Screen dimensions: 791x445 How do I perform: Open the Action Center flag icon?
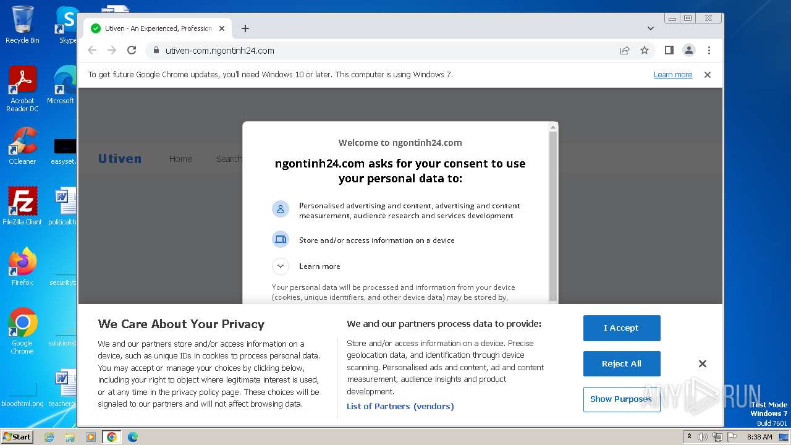tap(732, 437)
